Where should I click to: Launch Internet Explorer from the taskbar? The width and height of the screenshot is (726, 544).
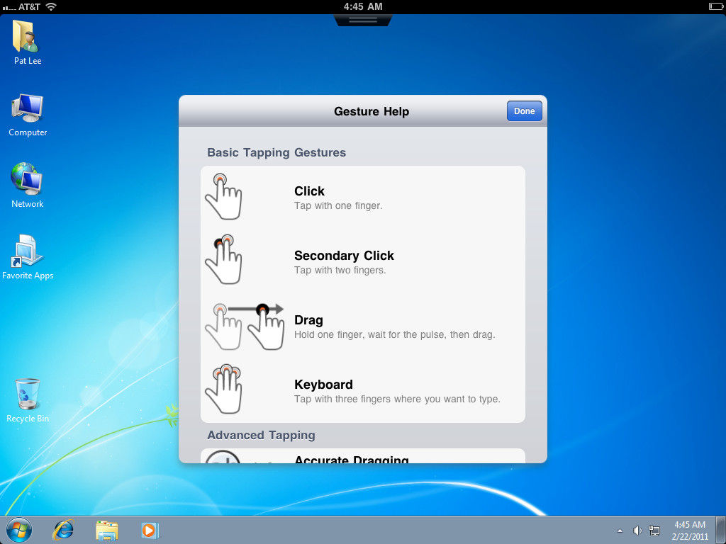63,530
